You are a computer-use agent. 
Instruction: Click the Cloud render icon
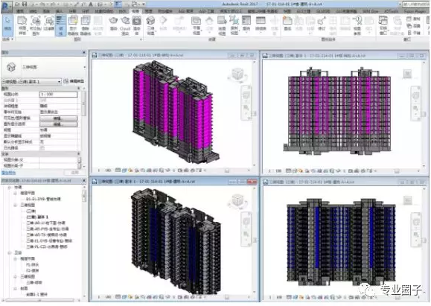[x=125, y=25]
